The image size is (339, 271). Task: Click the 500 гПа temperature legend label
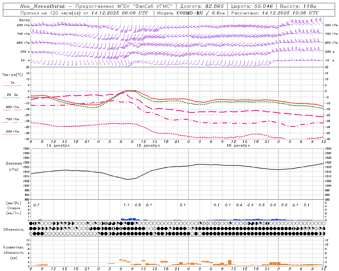12,131
